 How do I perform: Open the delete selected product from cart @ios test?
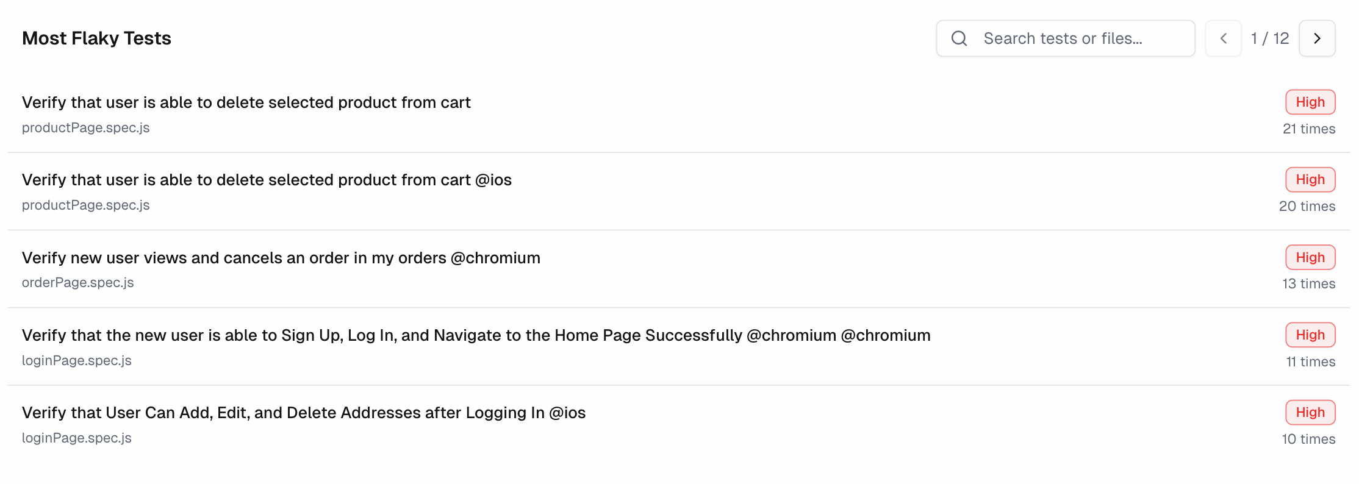tap(267, 180)
